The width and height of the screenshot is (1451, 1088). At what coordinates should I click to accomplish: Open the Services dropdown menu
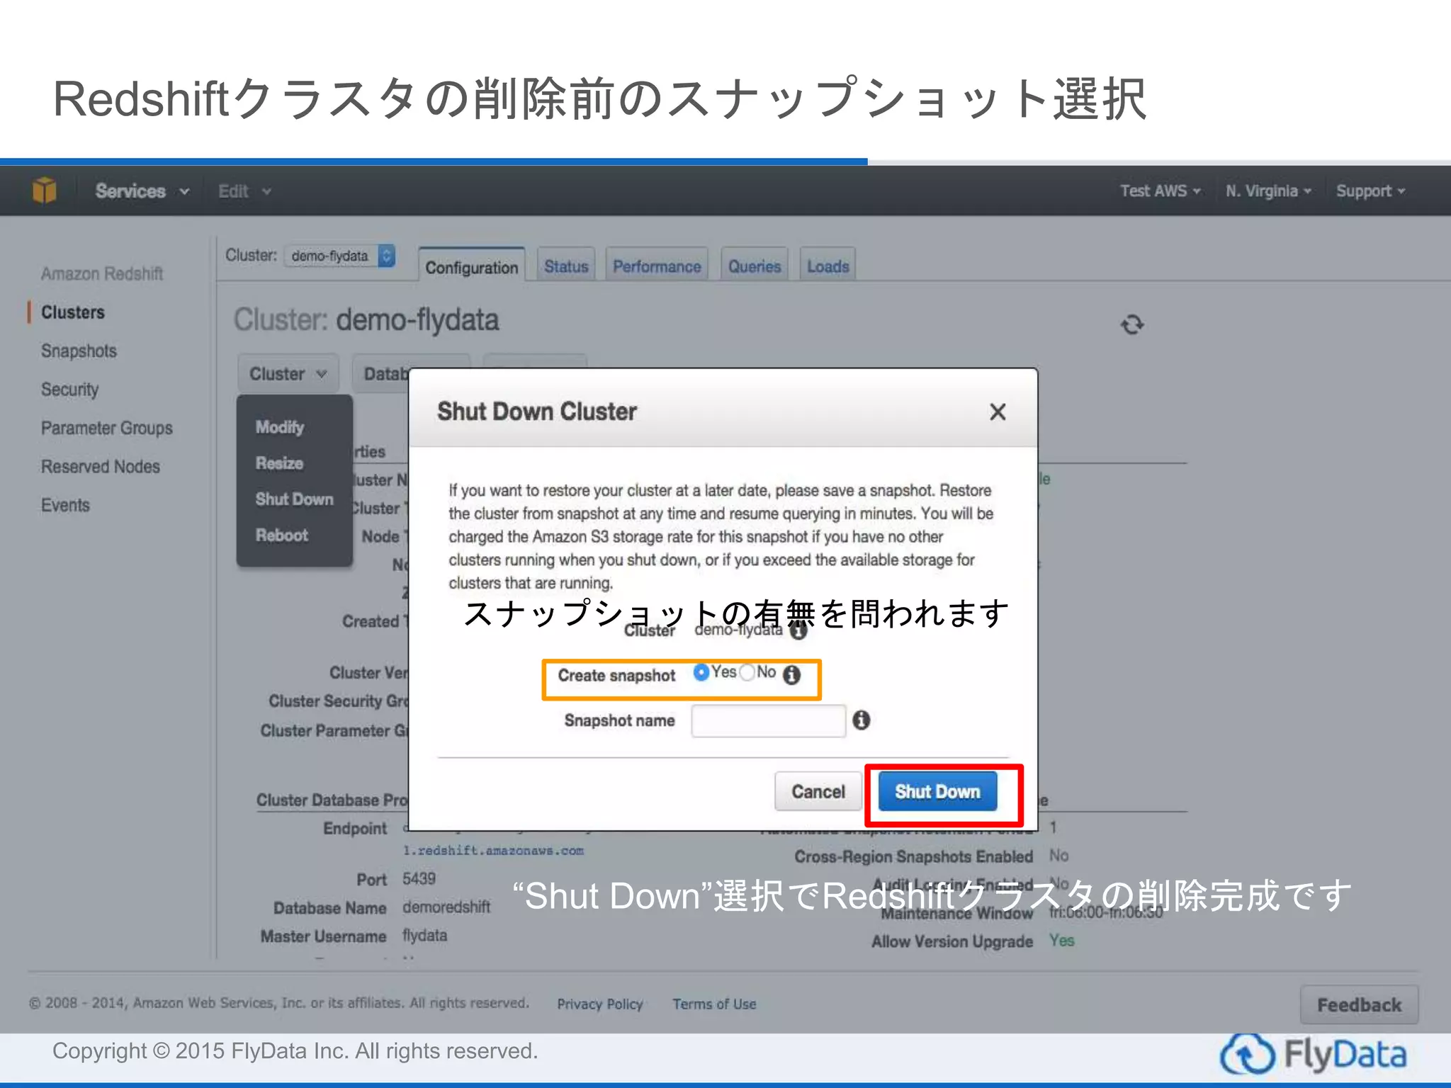tap(142, 191)
